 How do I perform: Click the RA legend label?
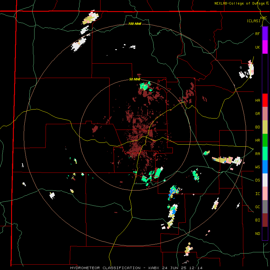click(257, 154)
